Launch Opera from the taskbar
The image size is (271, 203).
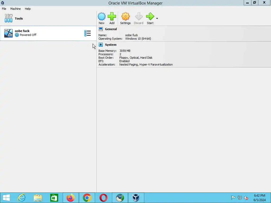point(103,198)
